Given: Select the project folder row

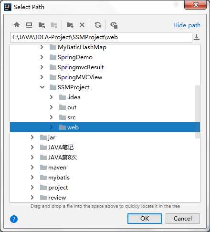Looking at the screenshot, I should [x=105, y=188].
